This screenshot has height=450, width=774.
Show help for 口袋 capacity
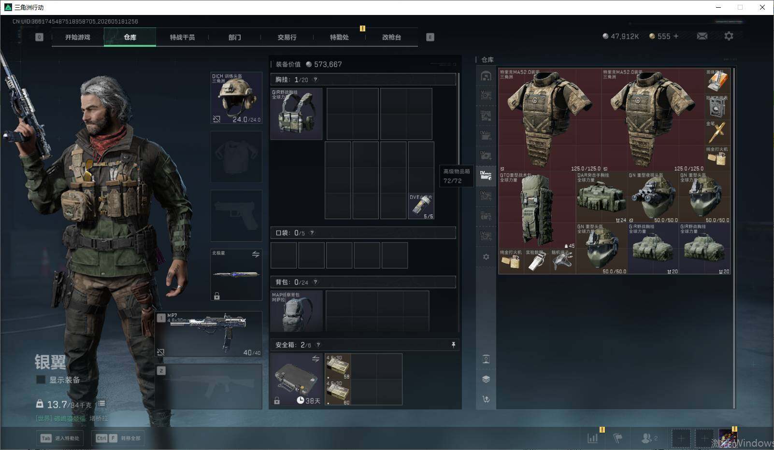tap(312, 233)
